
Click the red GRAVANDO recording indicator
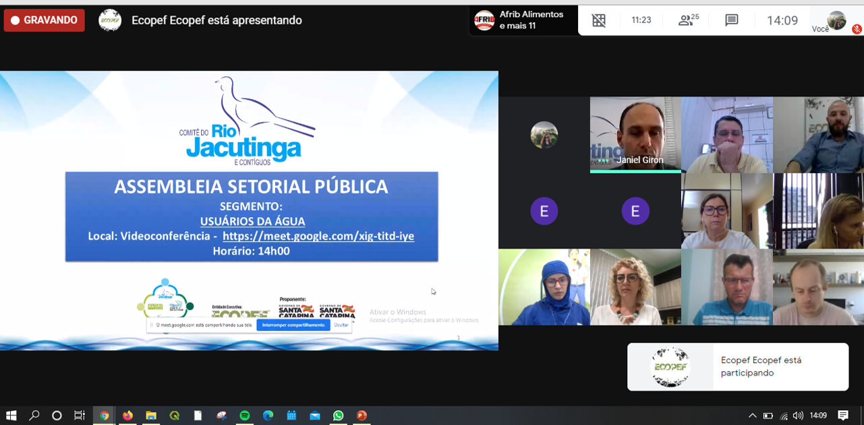click(x=45, y=20)
